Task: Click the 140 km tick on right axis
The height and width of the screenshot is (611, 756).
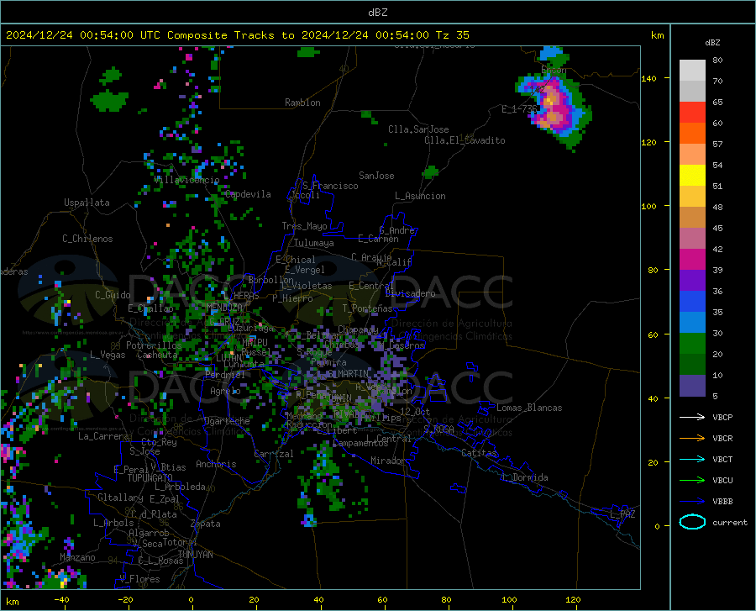Action: click(x=648, y=78)
